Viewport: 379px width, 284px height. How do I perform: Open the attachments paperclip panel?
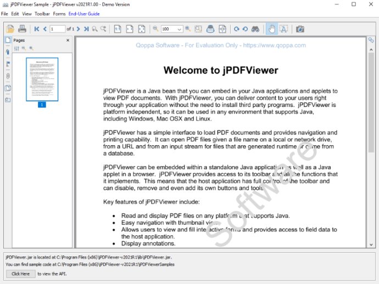point(8,76)
